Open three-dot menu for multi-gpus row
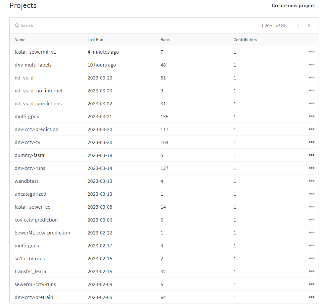The width and height of the screenshot is (325, 305). (311, 116)
